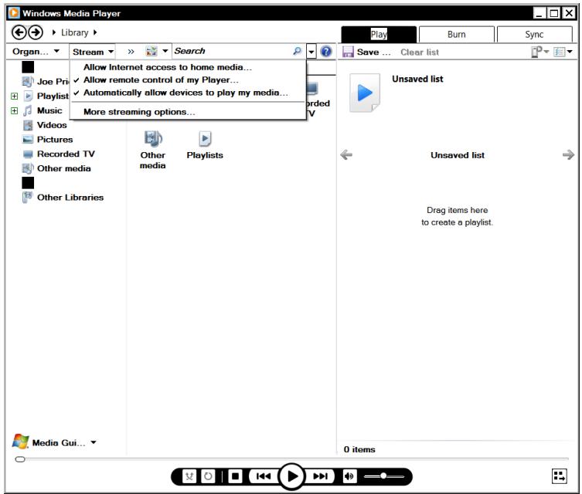Click the Clear list button
The image size is (582, 494).
(x=419, y=52)
